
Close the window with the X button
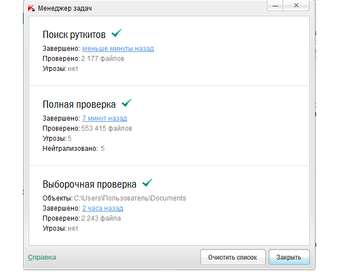click(296, 6)
